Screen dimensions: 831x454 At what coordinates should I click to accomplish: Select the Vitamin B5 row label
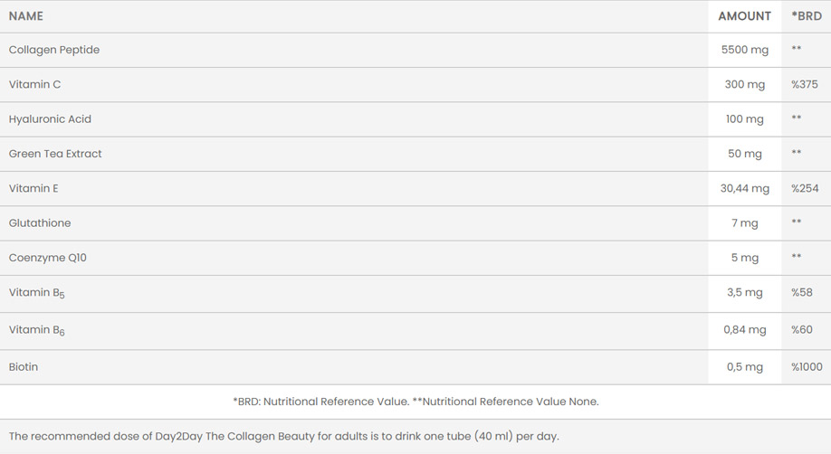(36, 293)
